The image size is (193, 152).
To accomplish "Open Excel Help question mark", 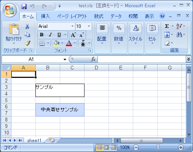I will click(162, 16).
